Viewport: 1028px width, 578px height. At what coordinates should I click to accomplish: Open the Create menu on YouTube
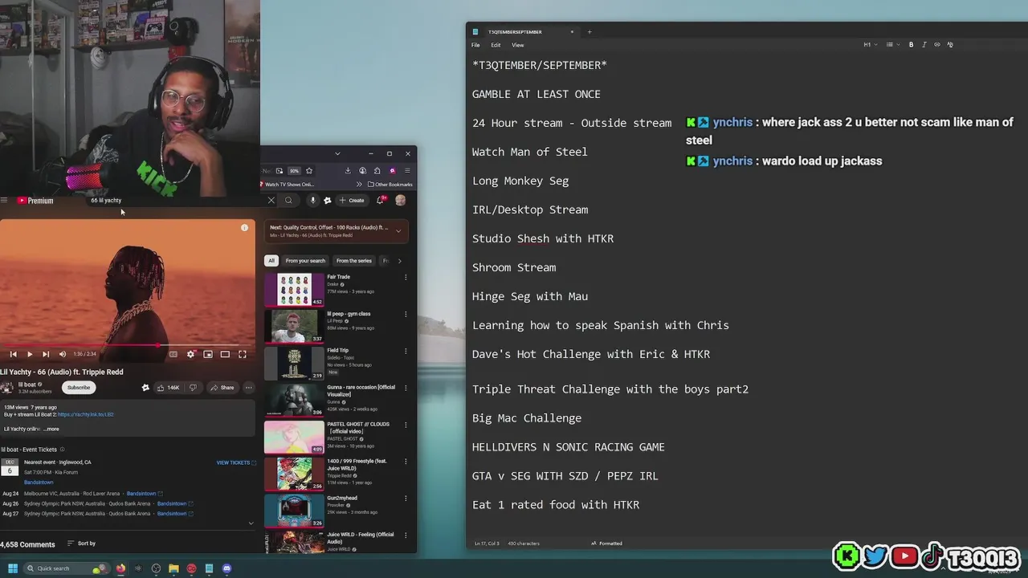pos(352,201)
